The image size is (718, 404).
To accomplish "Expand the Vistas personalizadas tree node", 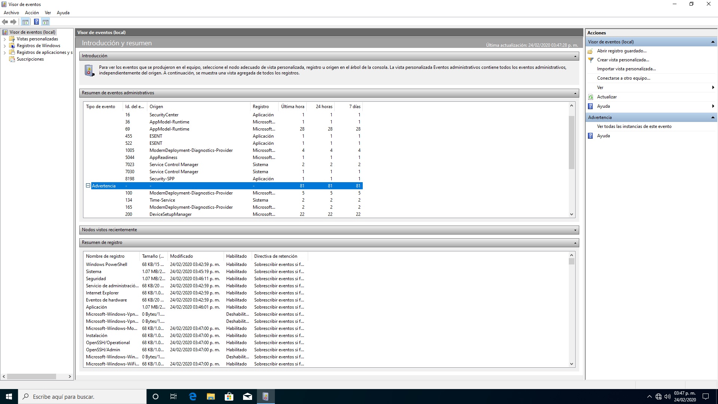I will (x=4, y=39).
